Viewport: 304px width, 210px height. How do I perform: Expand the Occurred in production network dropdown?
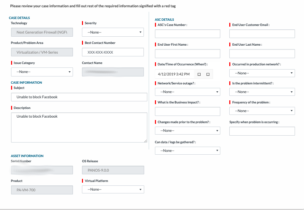262,73
